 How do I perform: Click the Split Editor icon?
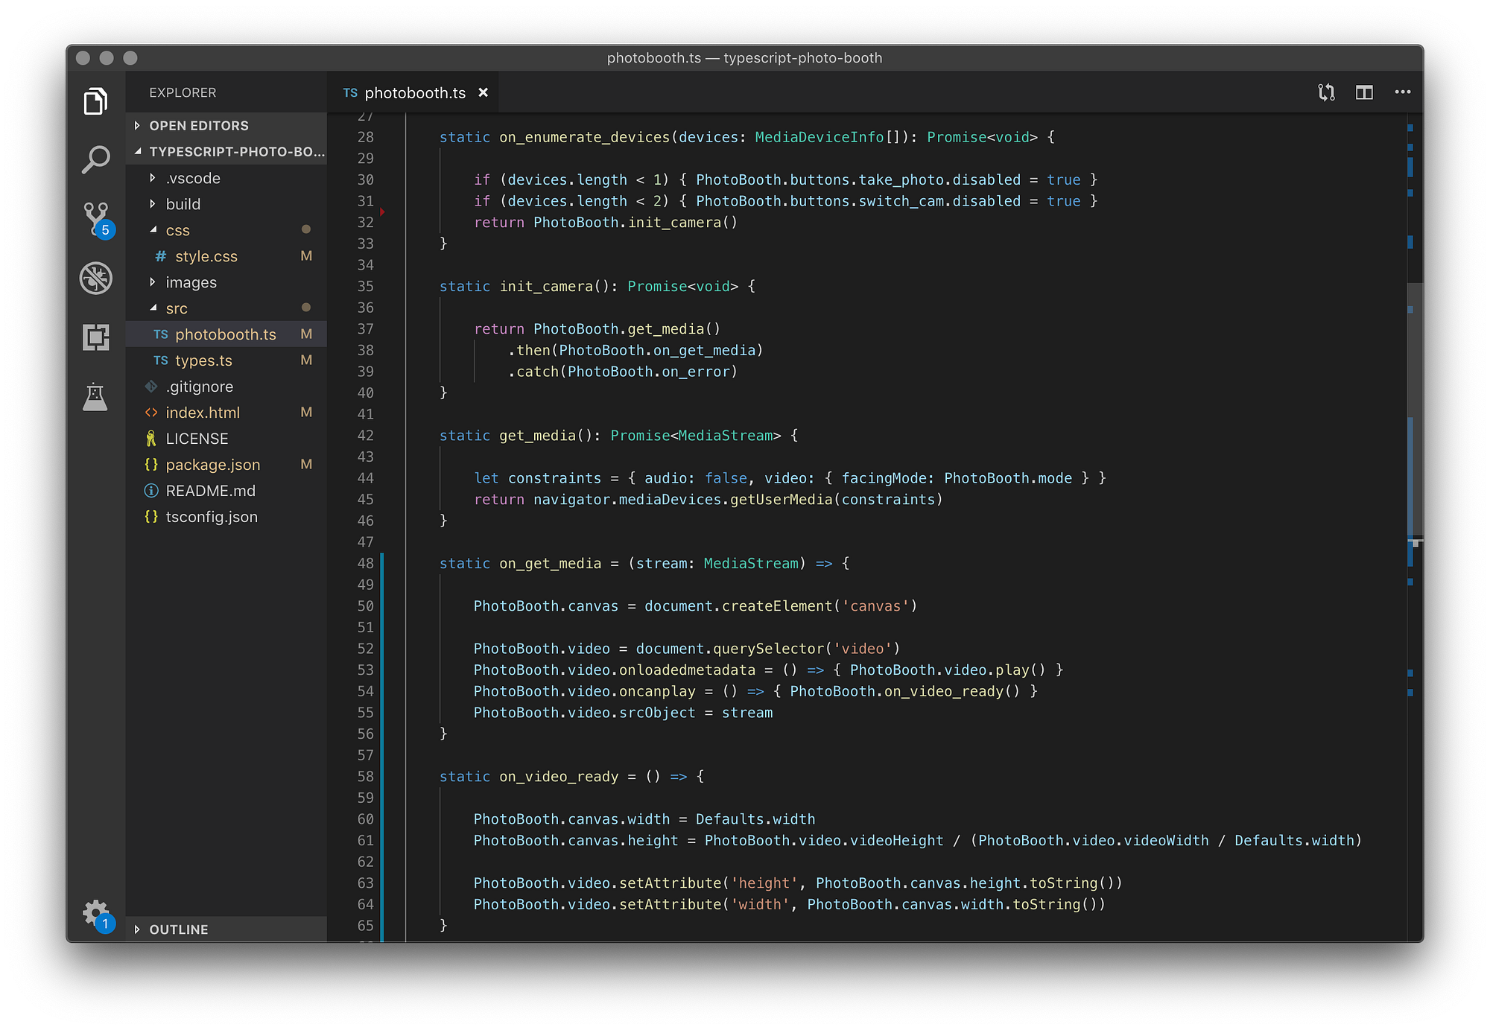(x=1364, y=92)
